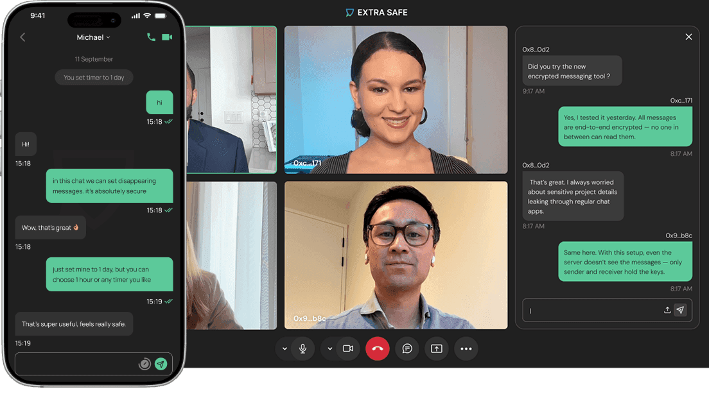This screenshot has height=394, width=709.
Task: End the call with the red hang-up button
Action: (x=378, y=348)
